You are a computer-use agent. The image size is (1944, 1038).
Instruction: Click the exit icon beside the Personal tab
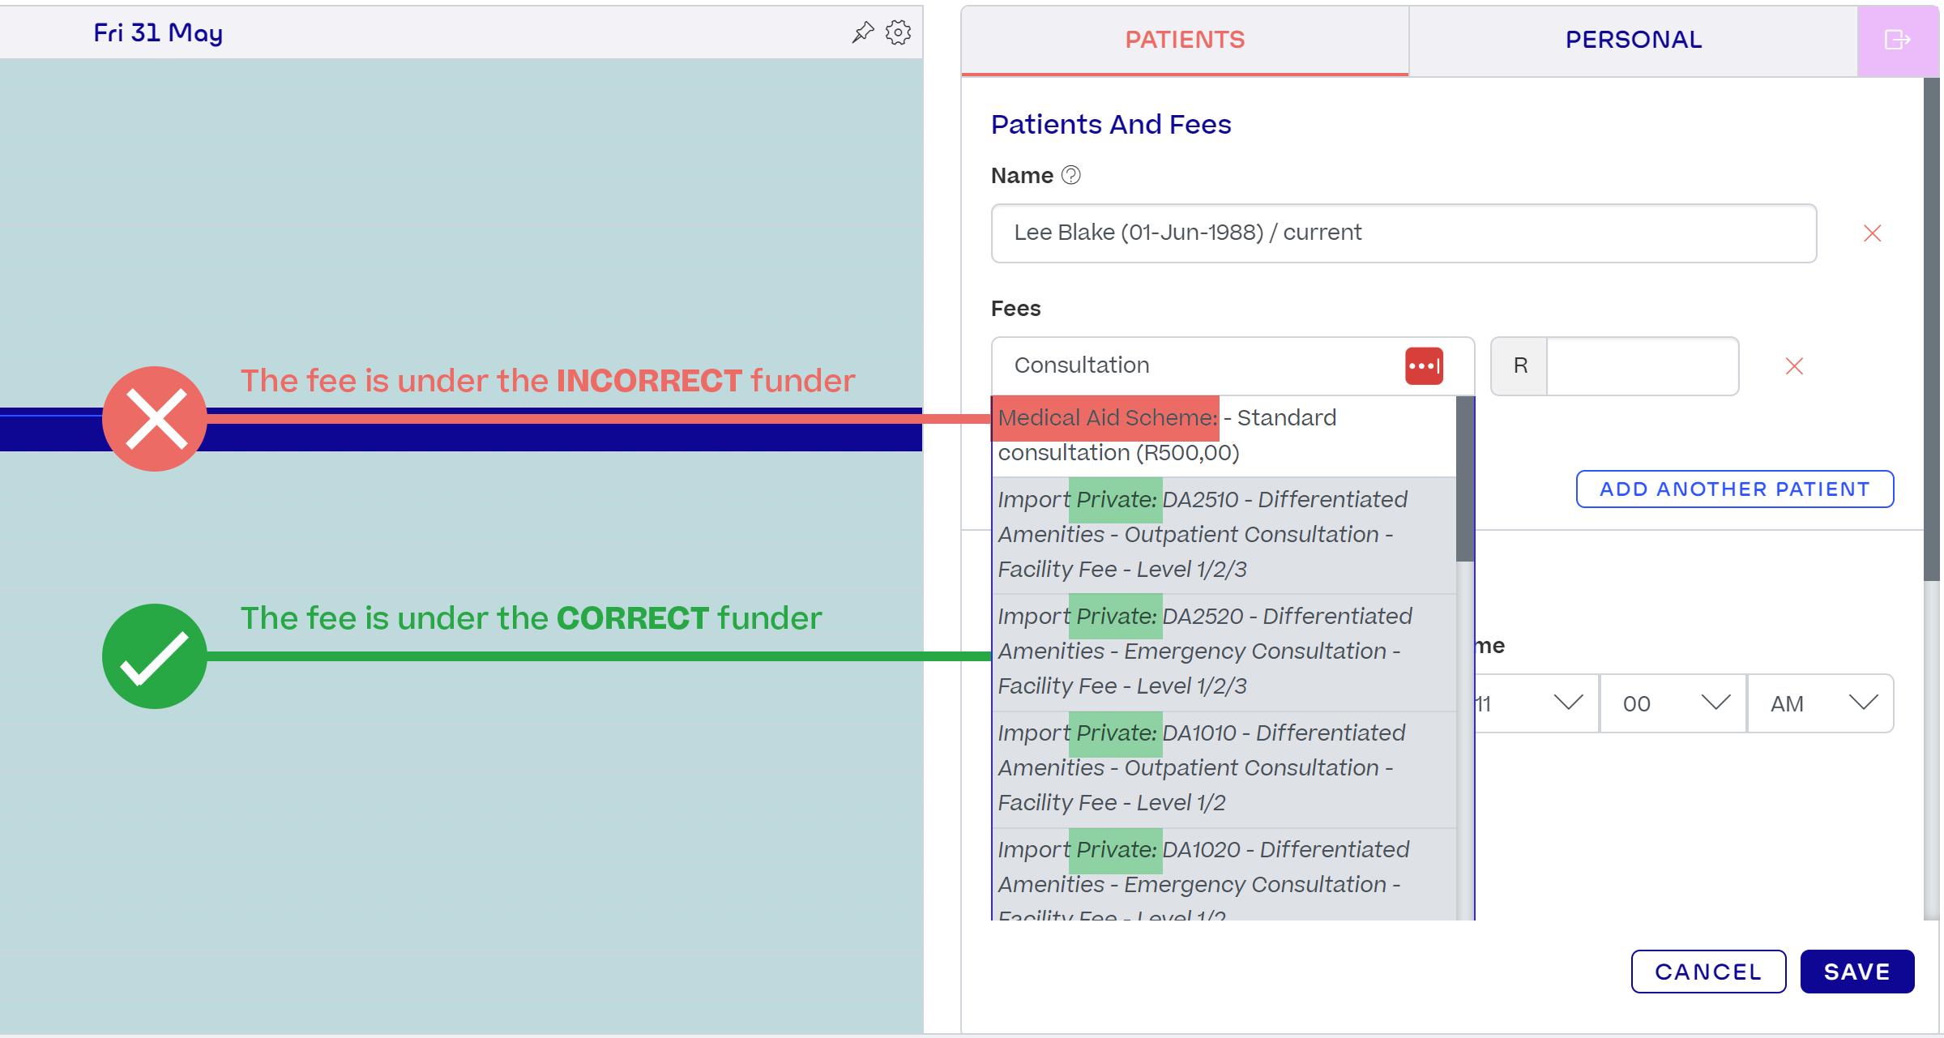pos(1898,40)
